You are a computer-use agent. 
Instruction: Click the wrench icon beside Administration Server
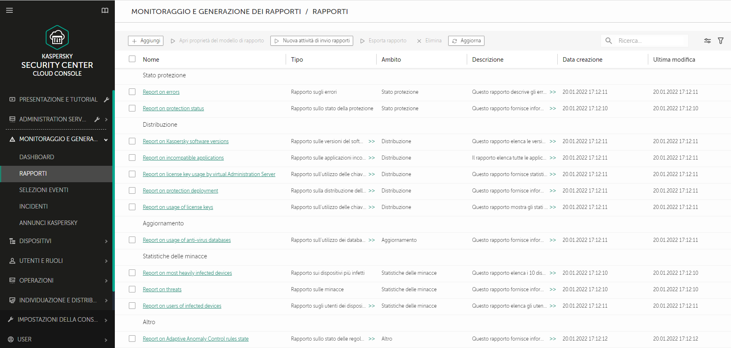tap(97, 119)
